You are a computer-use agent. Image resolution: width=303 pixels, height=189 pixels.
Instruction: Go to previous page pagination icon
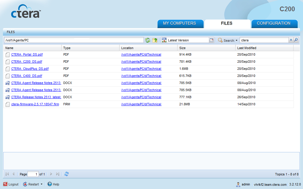[x=13, y=174]
